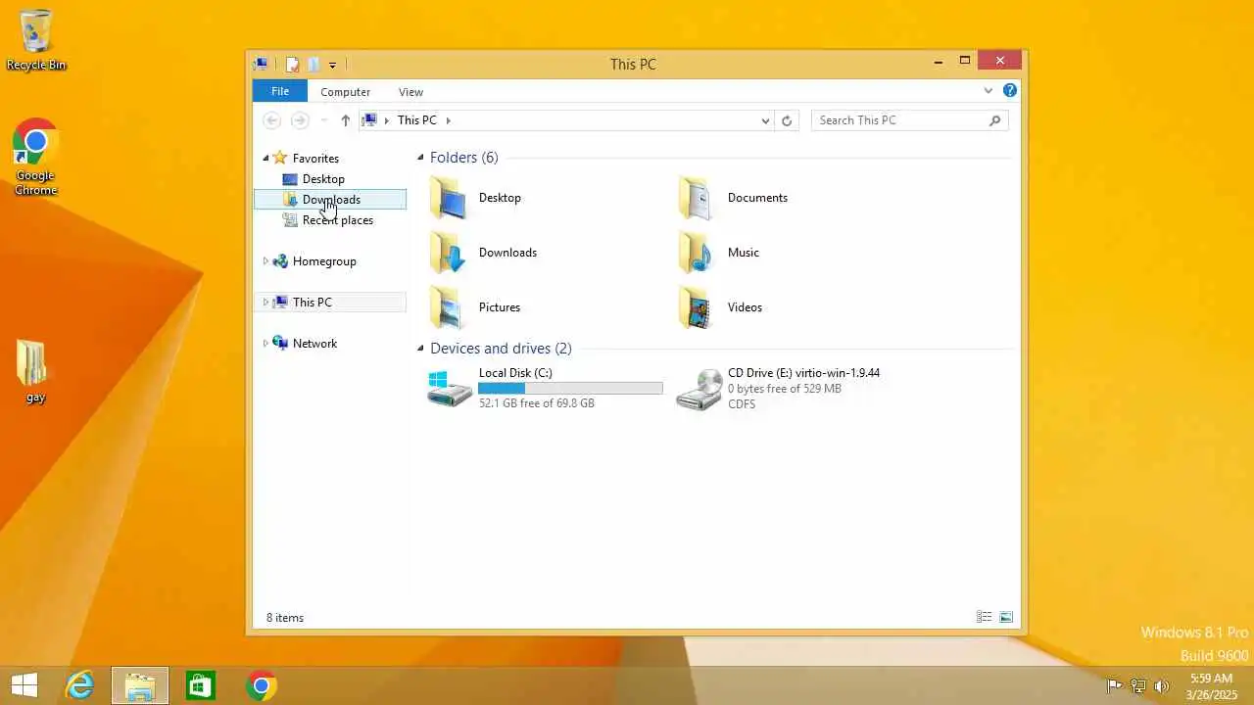Open Action Center flag icon
Viewport: 1254px width, 705px height.
(1114, 686)
